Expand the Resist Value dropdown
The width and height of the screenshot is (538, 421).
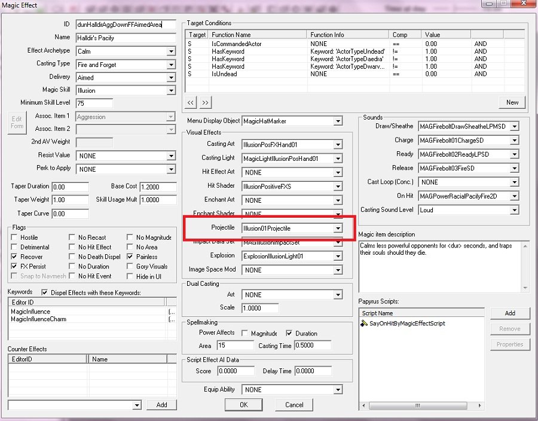coord(171,156)
